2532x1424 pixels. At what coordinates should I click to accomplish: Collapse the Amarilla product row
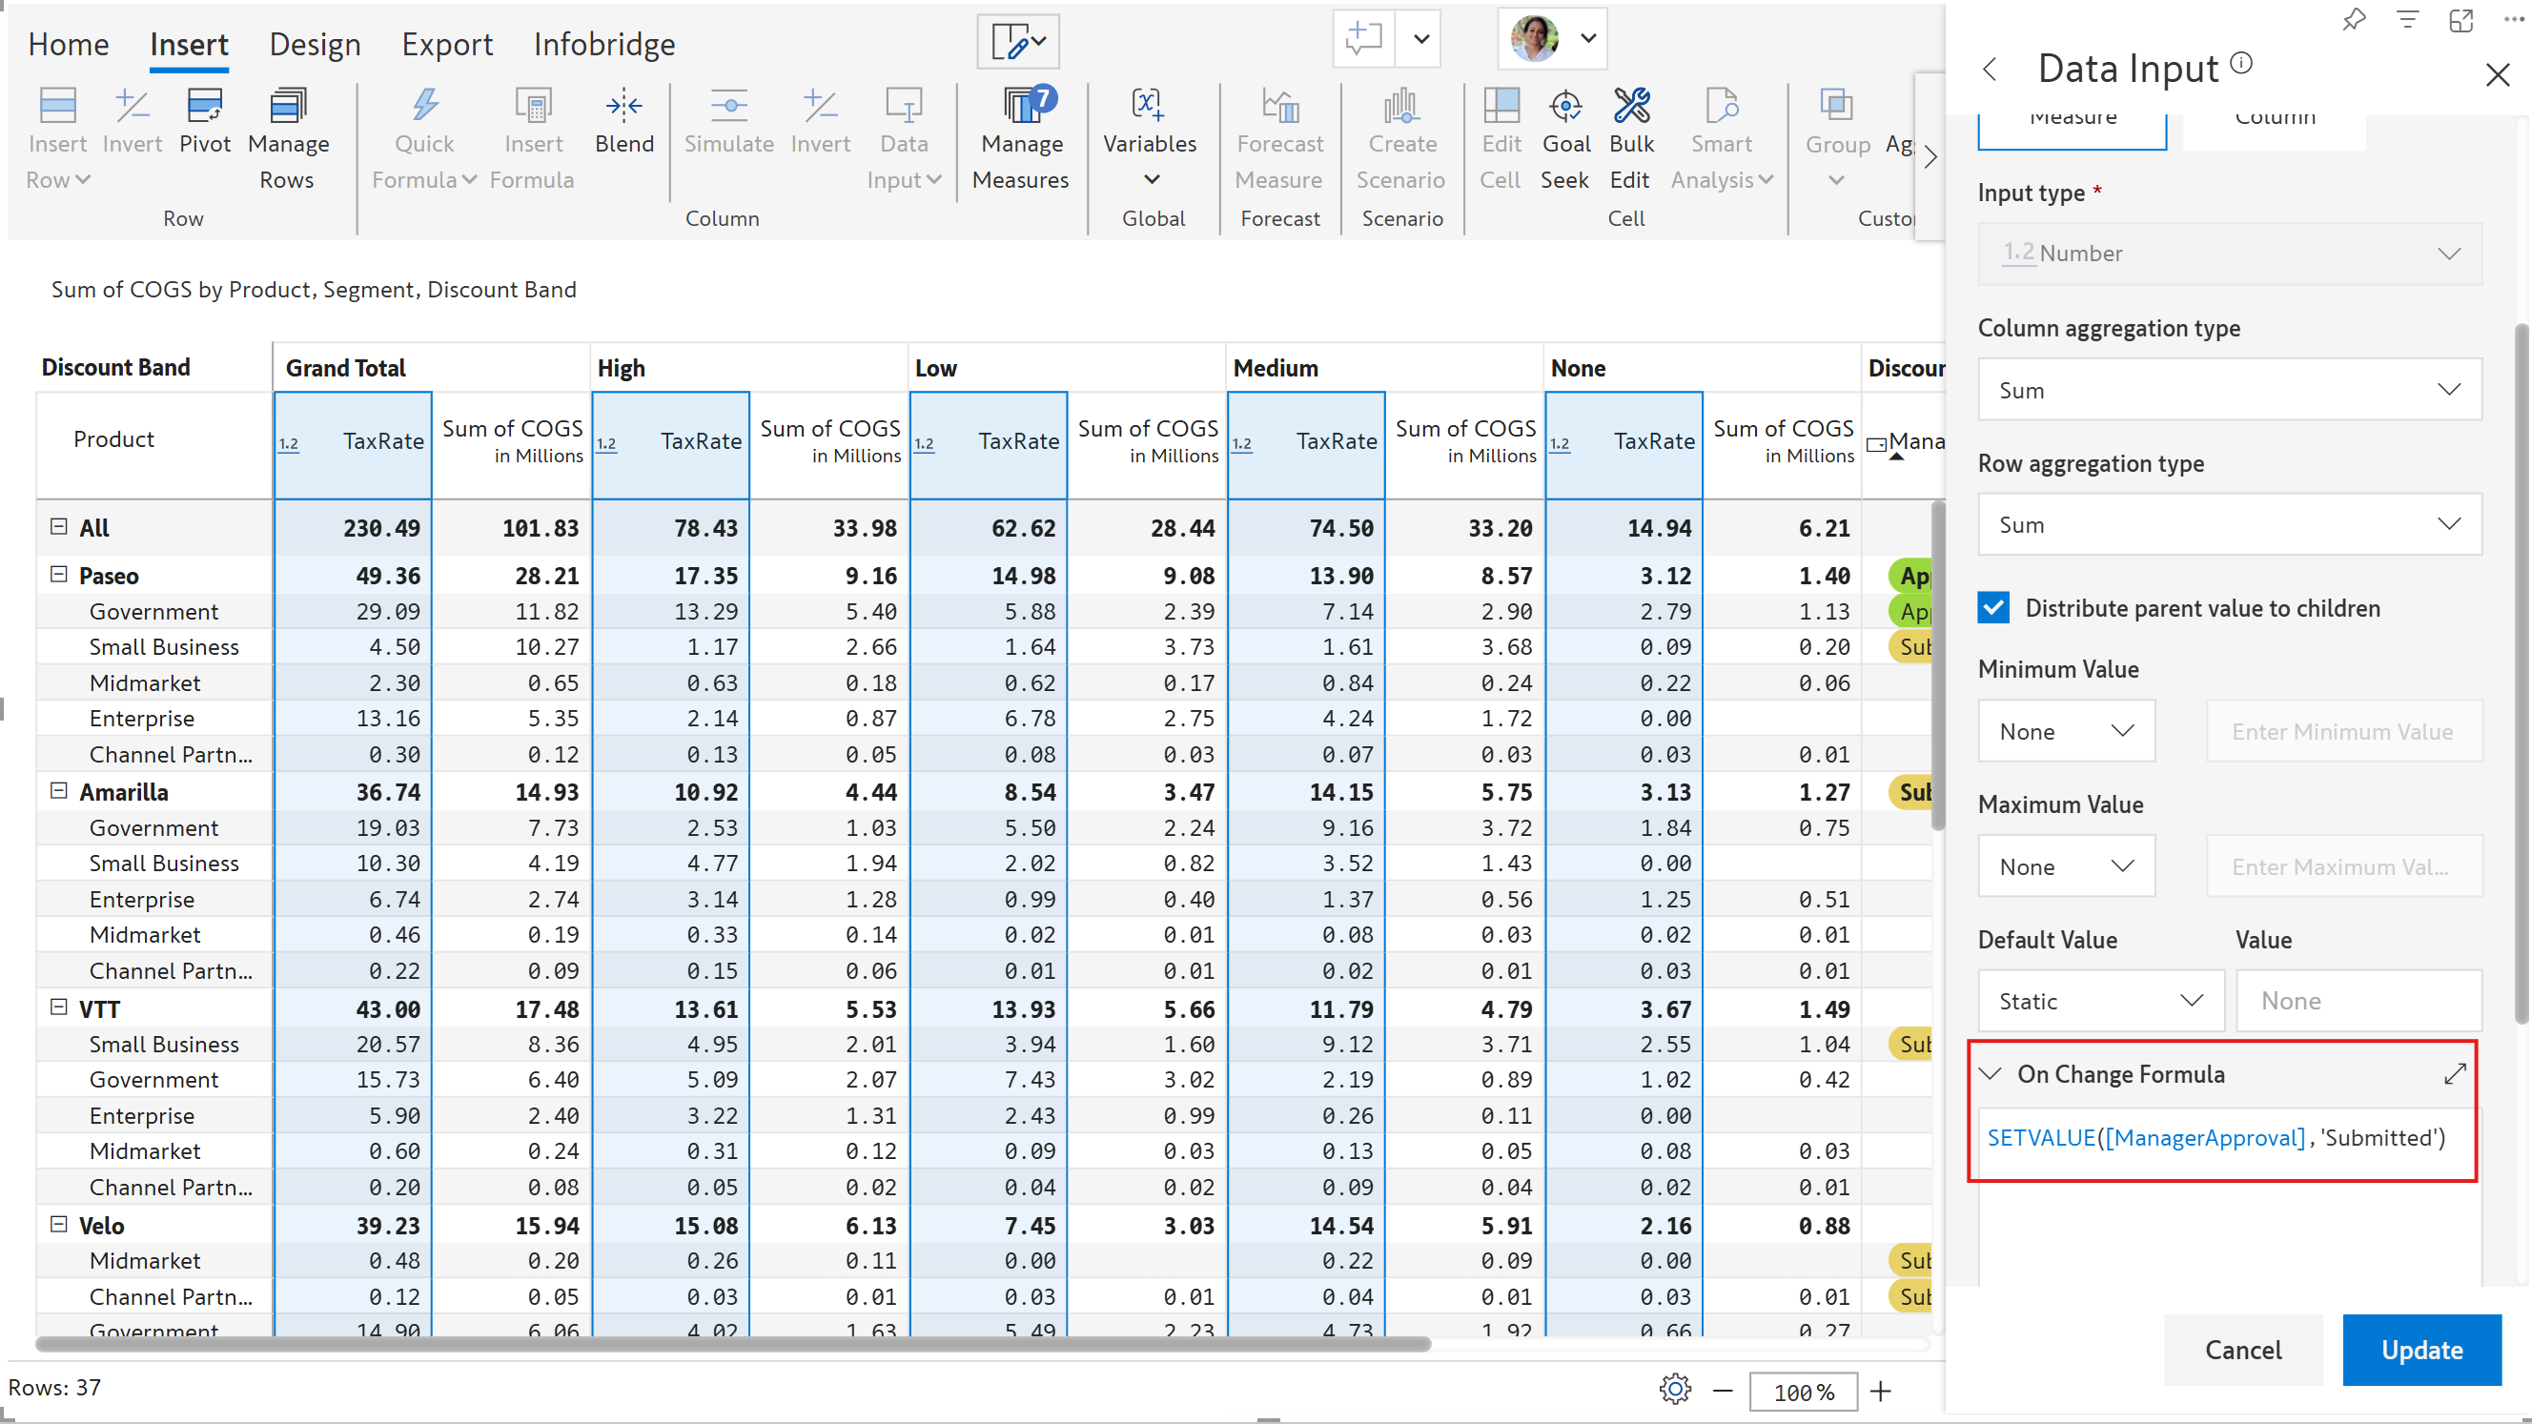(59, 791)
